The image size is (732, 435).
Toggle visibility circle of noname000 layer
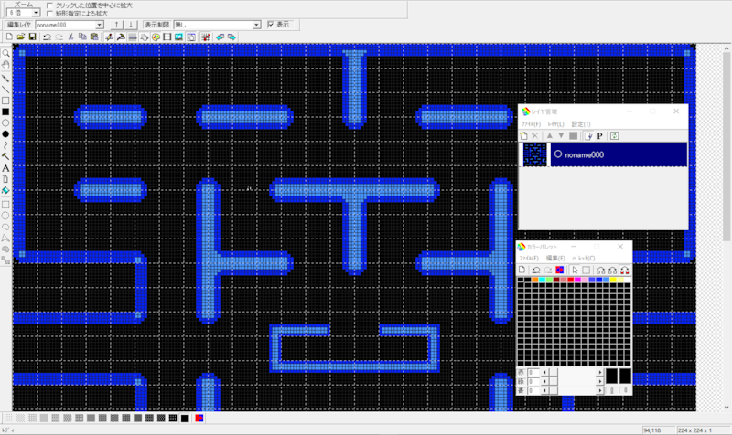click(x=558, y=154)
